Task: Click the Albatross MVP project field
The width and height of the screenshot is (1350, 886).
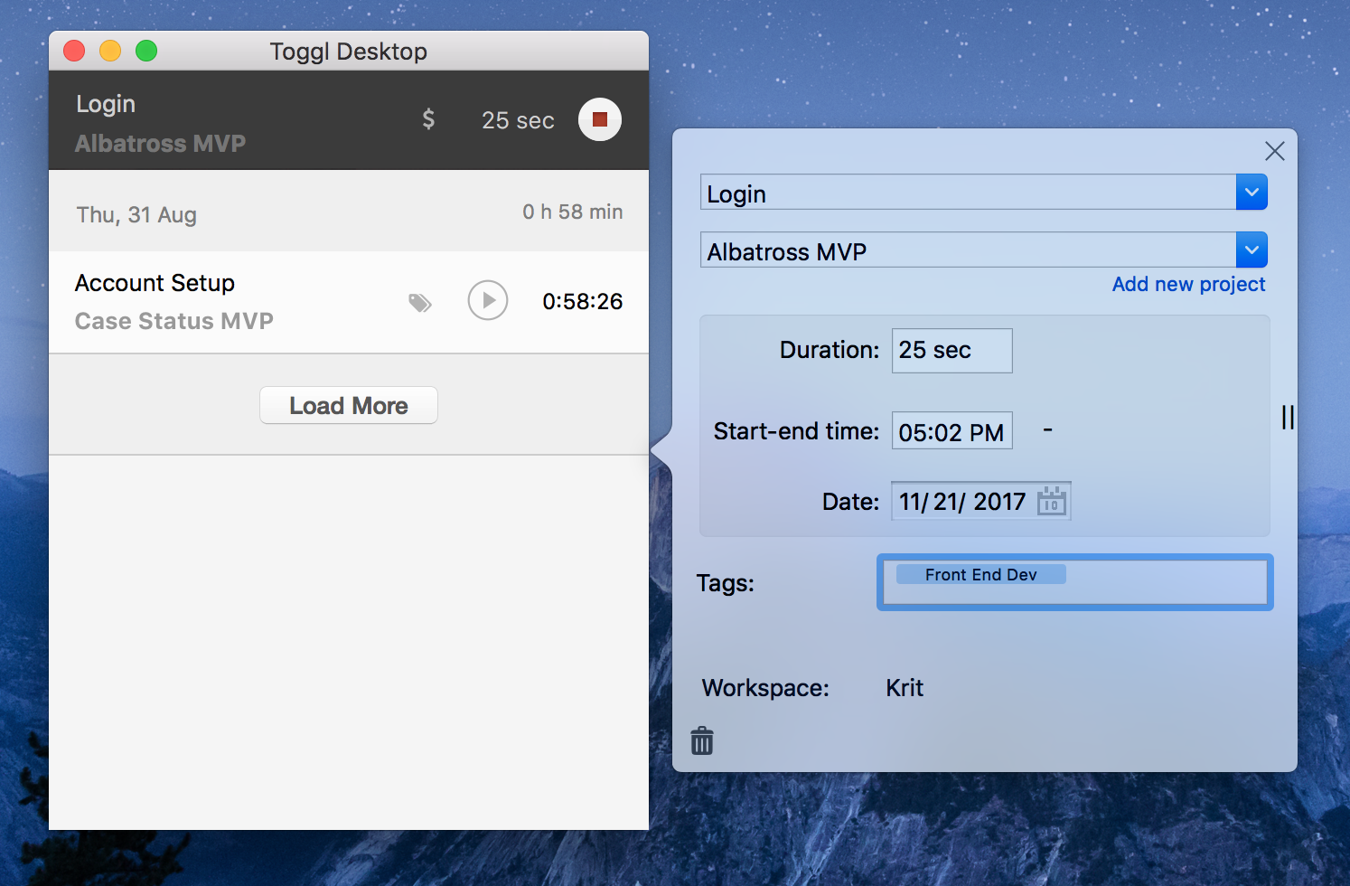Action: click(969, 250)
